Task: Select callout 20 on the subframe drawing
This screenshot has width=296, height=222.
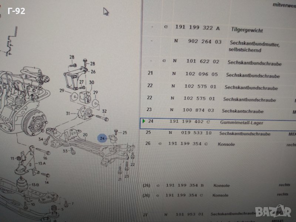Action: click(84, 135)
